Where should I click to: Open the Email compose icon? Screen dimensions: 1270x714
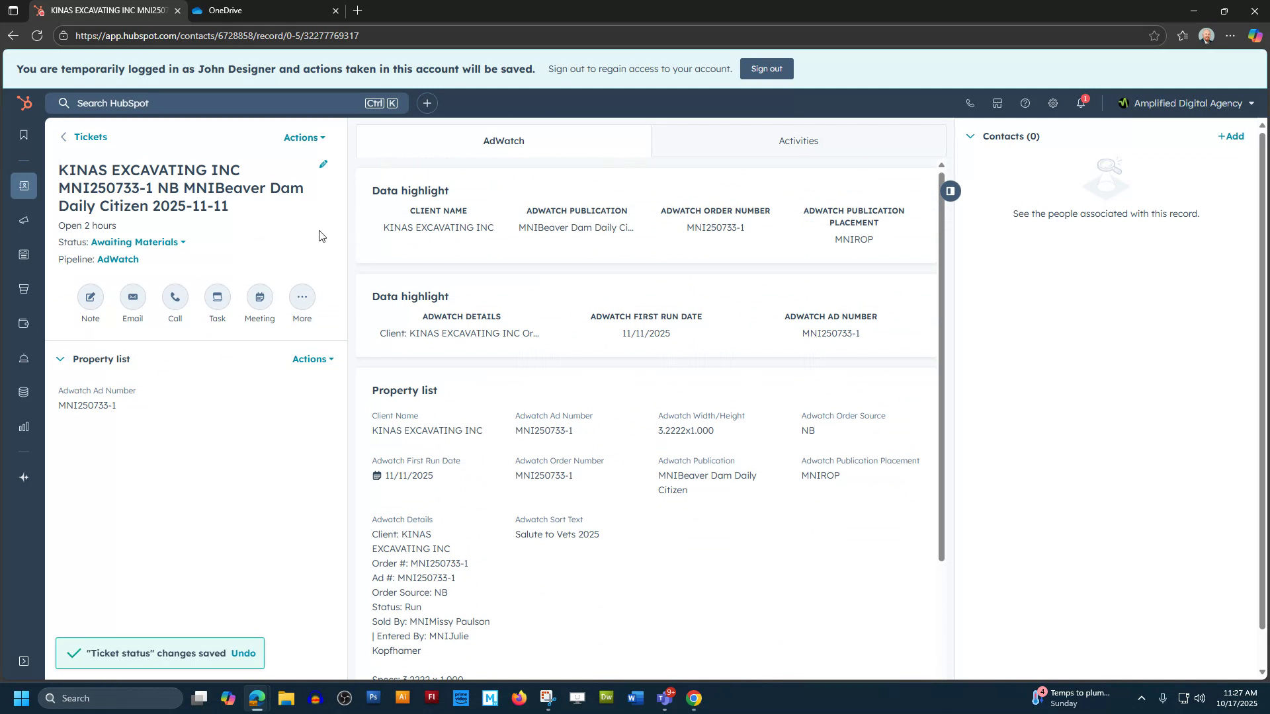[132, 297]
